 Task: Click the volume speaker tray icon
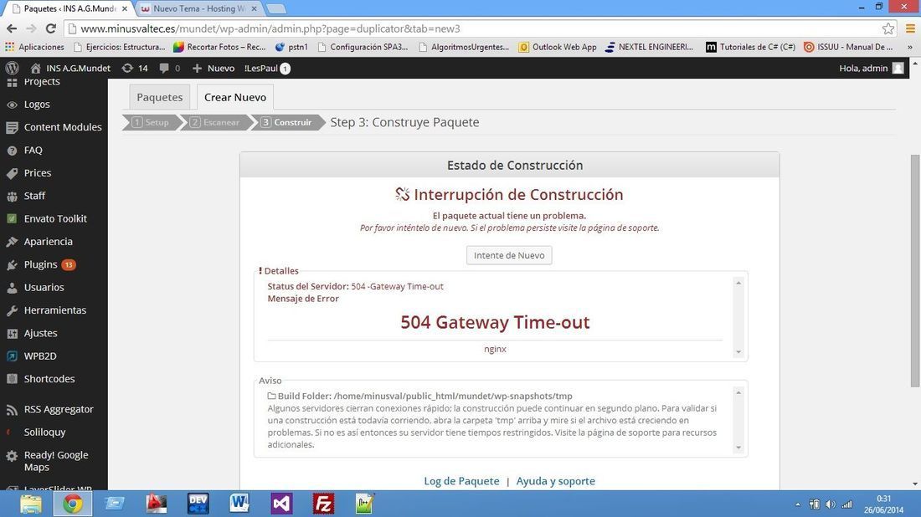click(x=830, y=504)
